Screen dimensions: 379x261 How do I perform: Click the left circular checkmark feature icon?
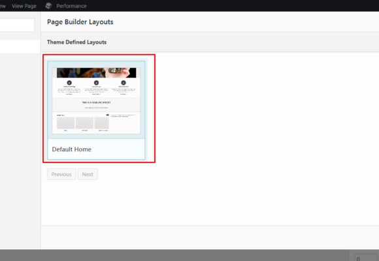(x=69, y=83)
